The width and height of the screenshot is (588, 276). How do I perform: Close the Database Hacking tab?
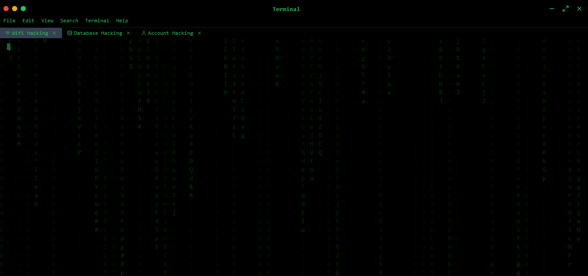click(x=128, y=33)
